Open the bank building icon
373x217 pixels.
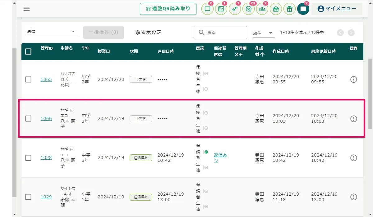pos(276,9)
